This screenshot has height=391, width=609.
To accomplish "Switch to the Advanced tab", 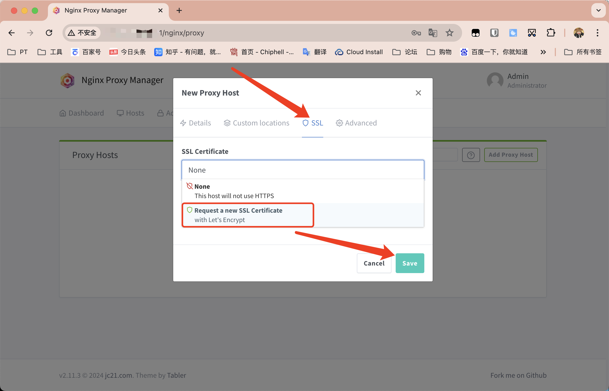I will pyautogui.click(x=356, y=123).
